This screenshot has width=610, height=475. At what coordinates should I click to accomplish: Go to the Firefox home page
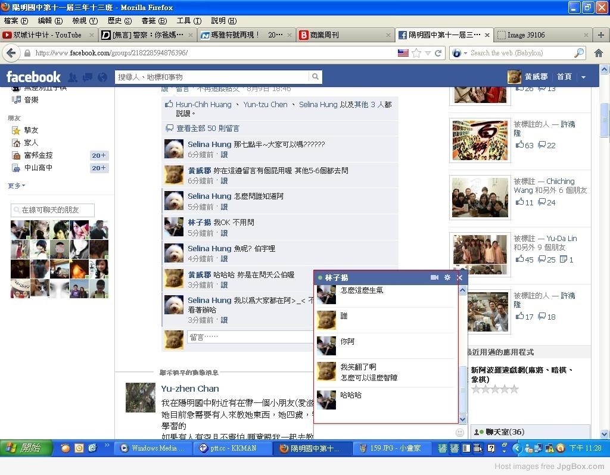click(599, 53)
